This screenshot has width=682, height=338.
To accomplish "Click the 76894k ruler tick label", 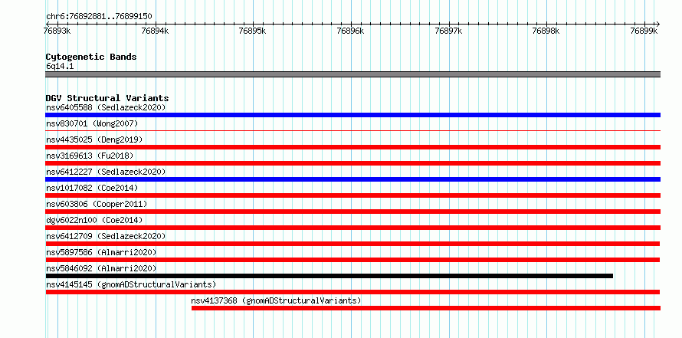I will pos(156,31).
